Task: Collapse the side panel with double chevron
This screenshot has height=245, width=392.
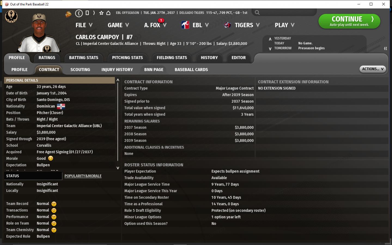Action: click(x=385, y=48)
